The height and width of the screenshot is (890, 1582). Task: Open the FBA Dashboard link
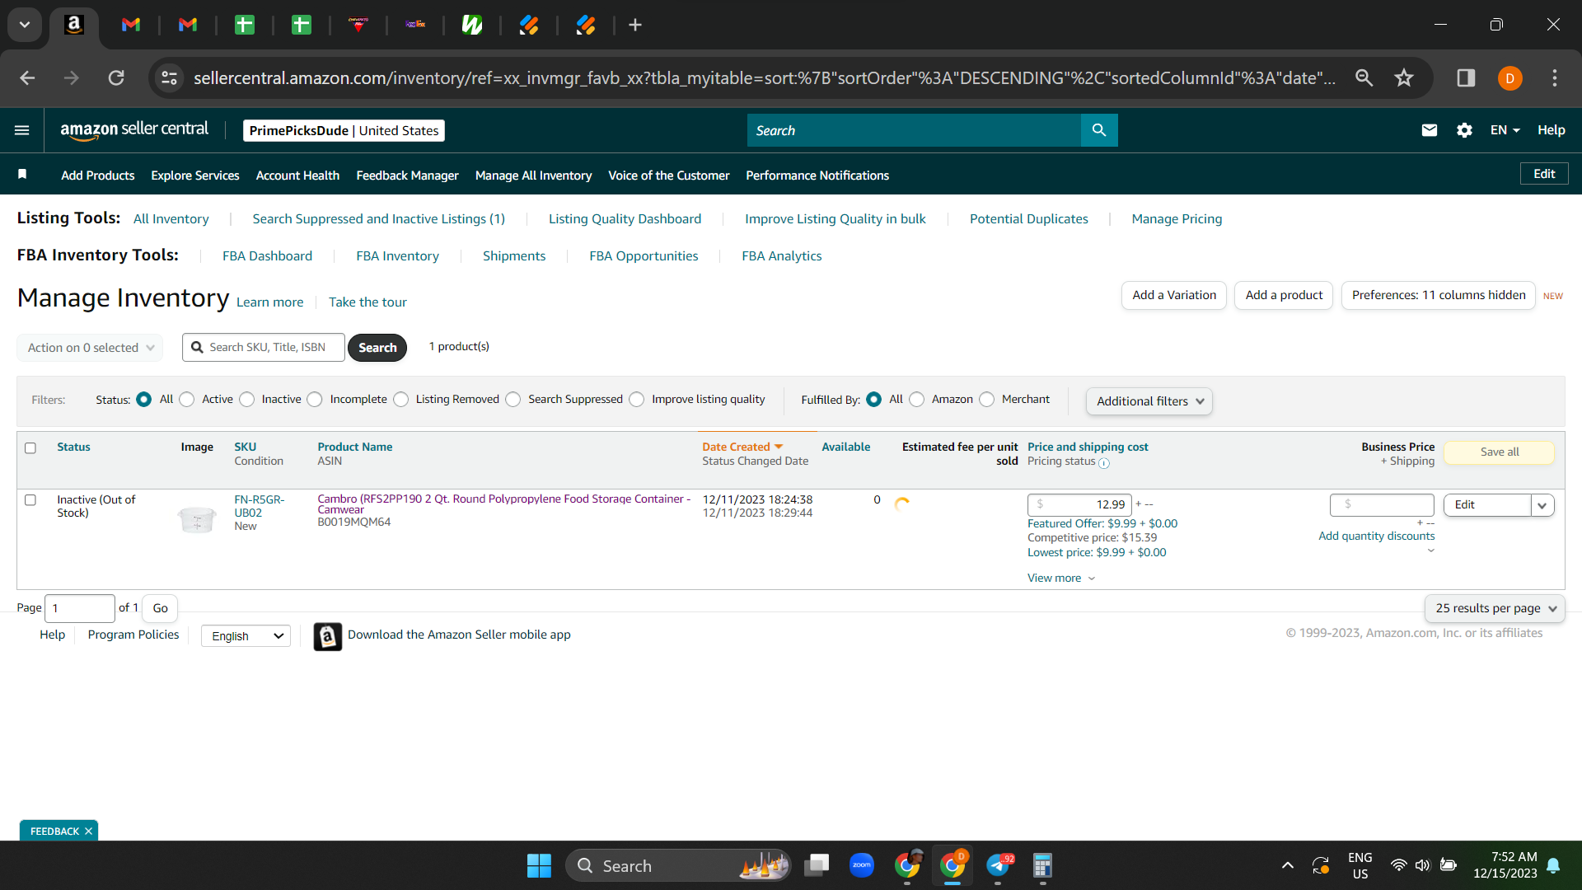coord(267,256)
